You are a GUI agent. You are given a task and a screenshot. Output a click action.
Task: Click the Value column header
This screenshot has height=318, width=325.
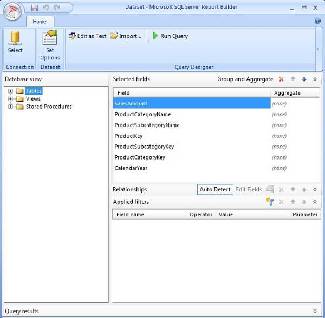(252, 215)
